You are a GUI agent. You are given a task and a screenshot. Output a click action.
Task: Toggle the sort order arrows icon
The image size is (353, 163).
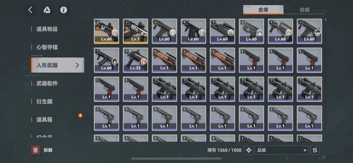(315, 150)
